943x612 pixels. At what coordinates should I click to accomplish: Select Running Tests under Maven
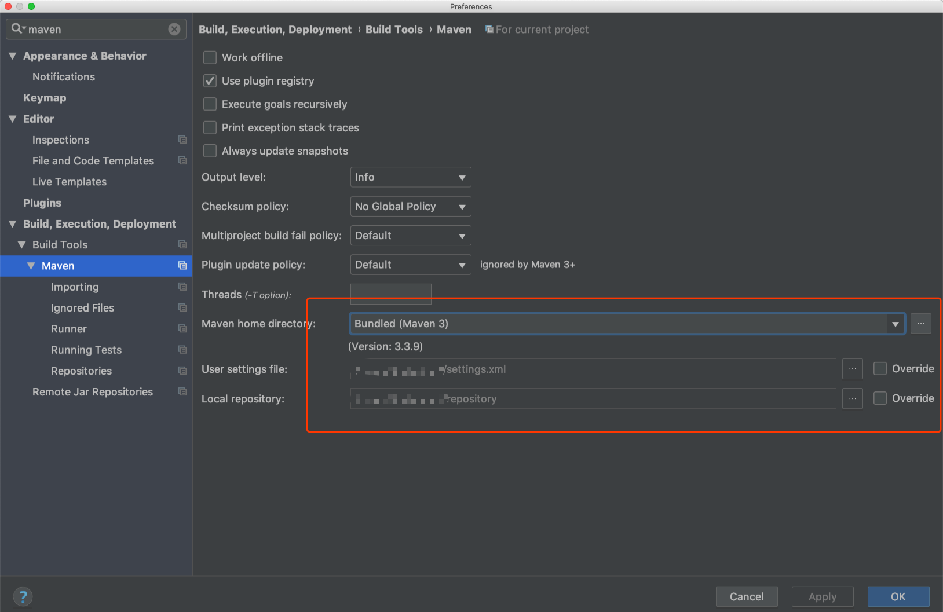click(x=86, y=350)
